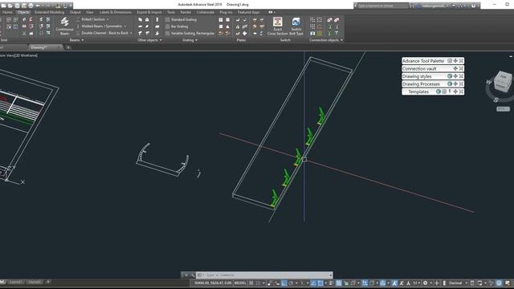Click the round icon on Drawing styles bar
Image resolution: width=514 pixels, height=289 pixels.
[x=450, y=76]
